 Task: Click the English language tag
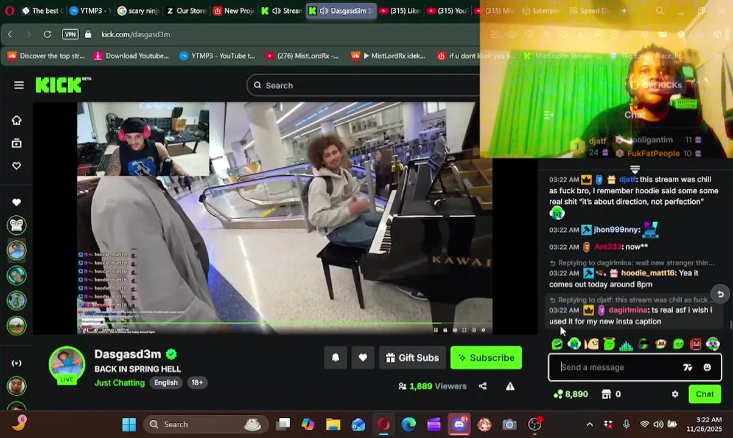click(166, 383)
